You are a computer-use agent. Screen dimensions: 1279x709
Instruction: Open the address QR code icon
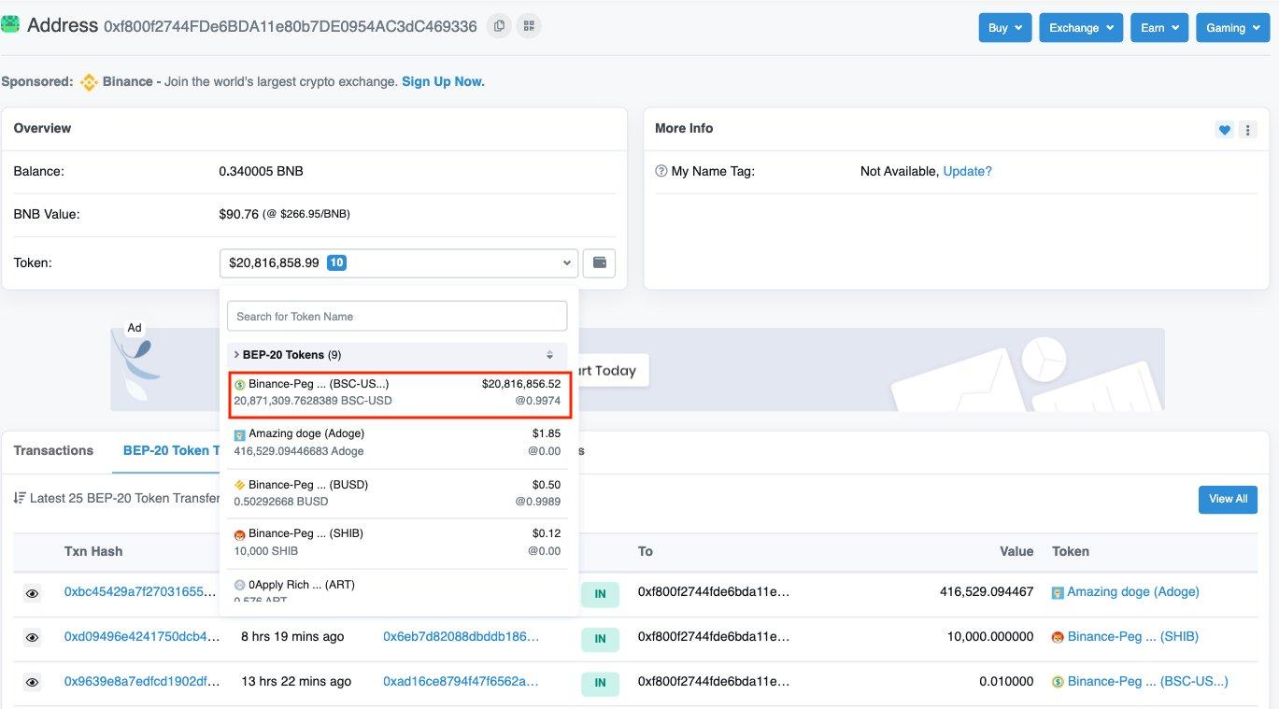(529, 26)
